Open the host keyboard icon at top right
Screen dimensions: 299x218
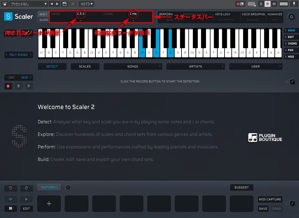point(284,4)
